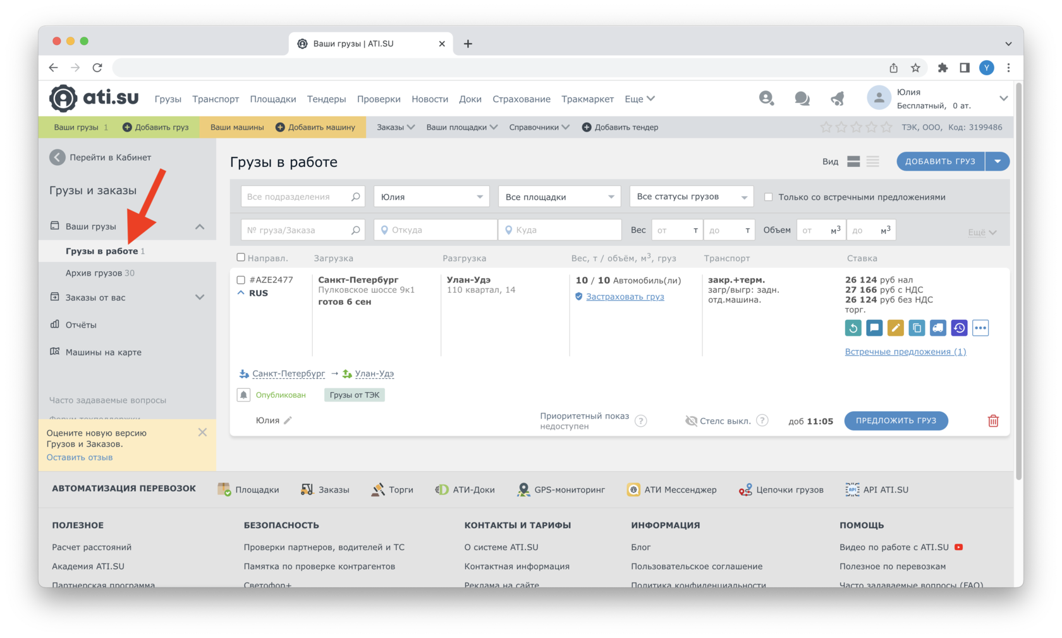Viewport: 1062px width, 638px height.
Task: Open the Грузы menu item
Action: point(168,99)
